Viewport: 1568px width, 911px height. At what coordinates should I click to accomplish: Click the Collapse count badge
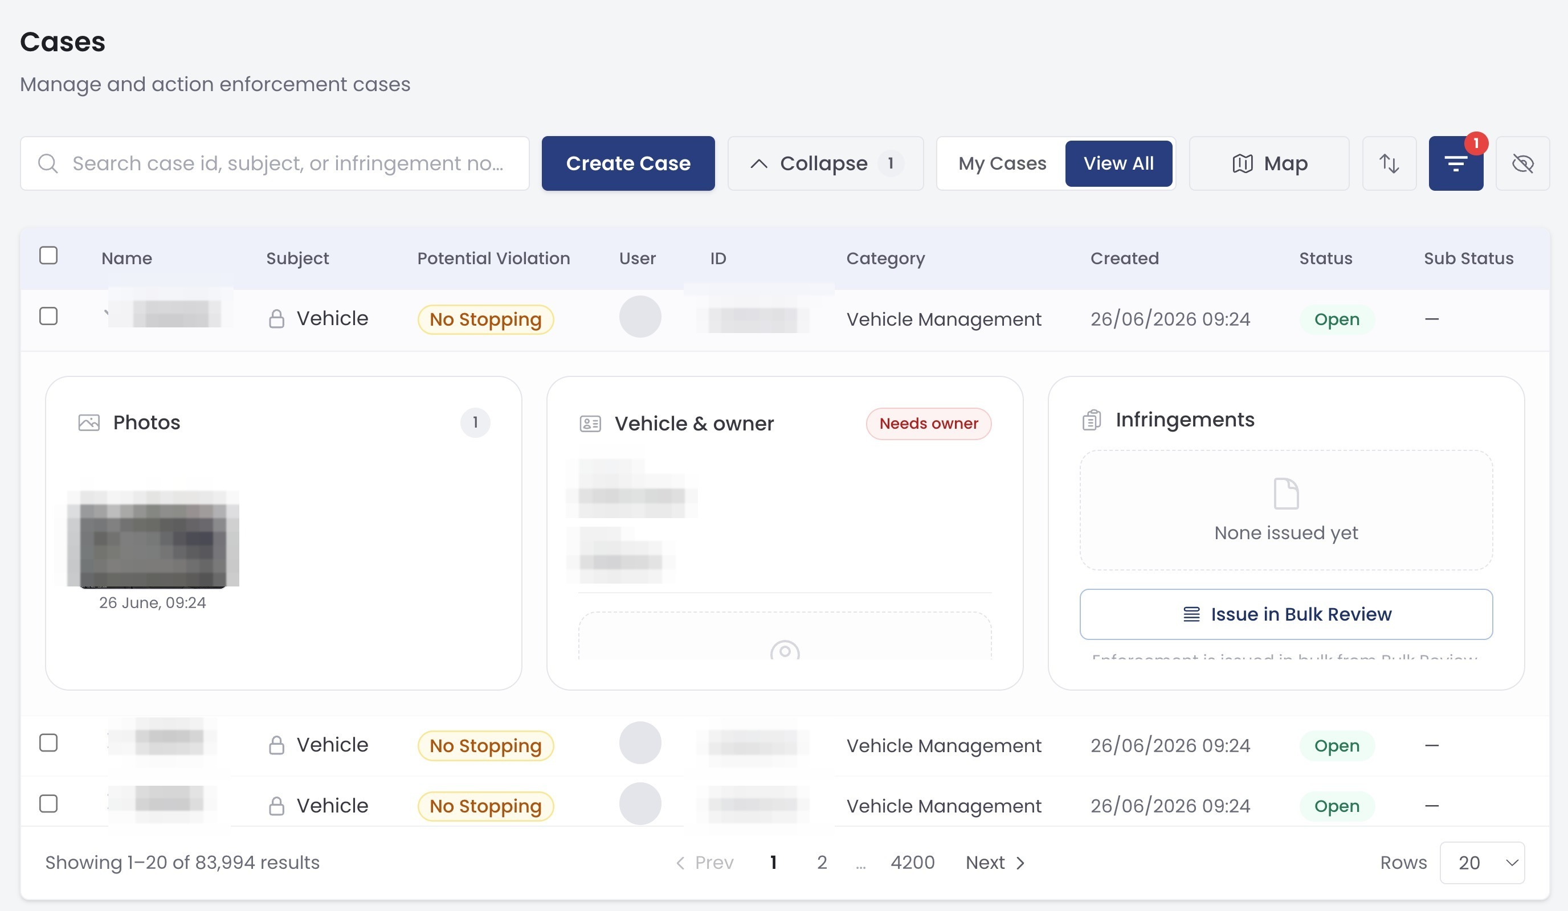(x=891, y=163)
